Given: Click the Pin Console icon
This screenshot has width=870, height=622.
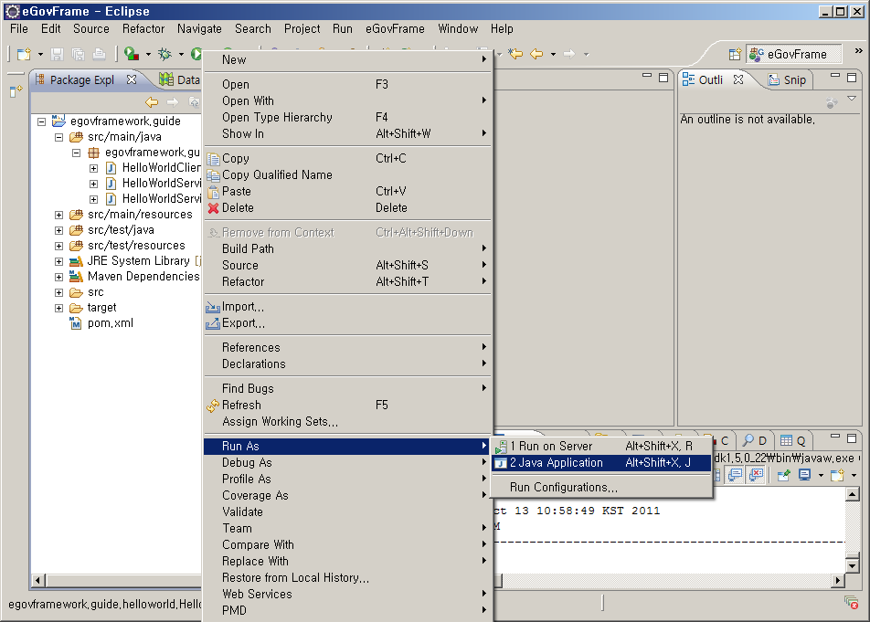Looking at the screenshot, I should 783,475.
